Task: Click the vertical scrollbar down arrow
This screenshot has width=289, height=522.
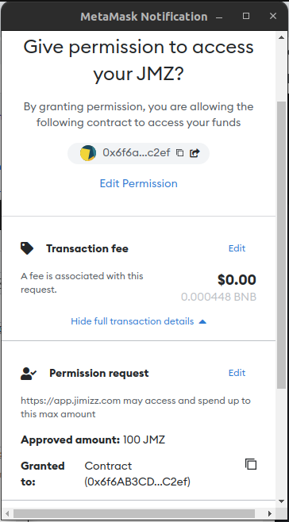Action: coord(281,501)
